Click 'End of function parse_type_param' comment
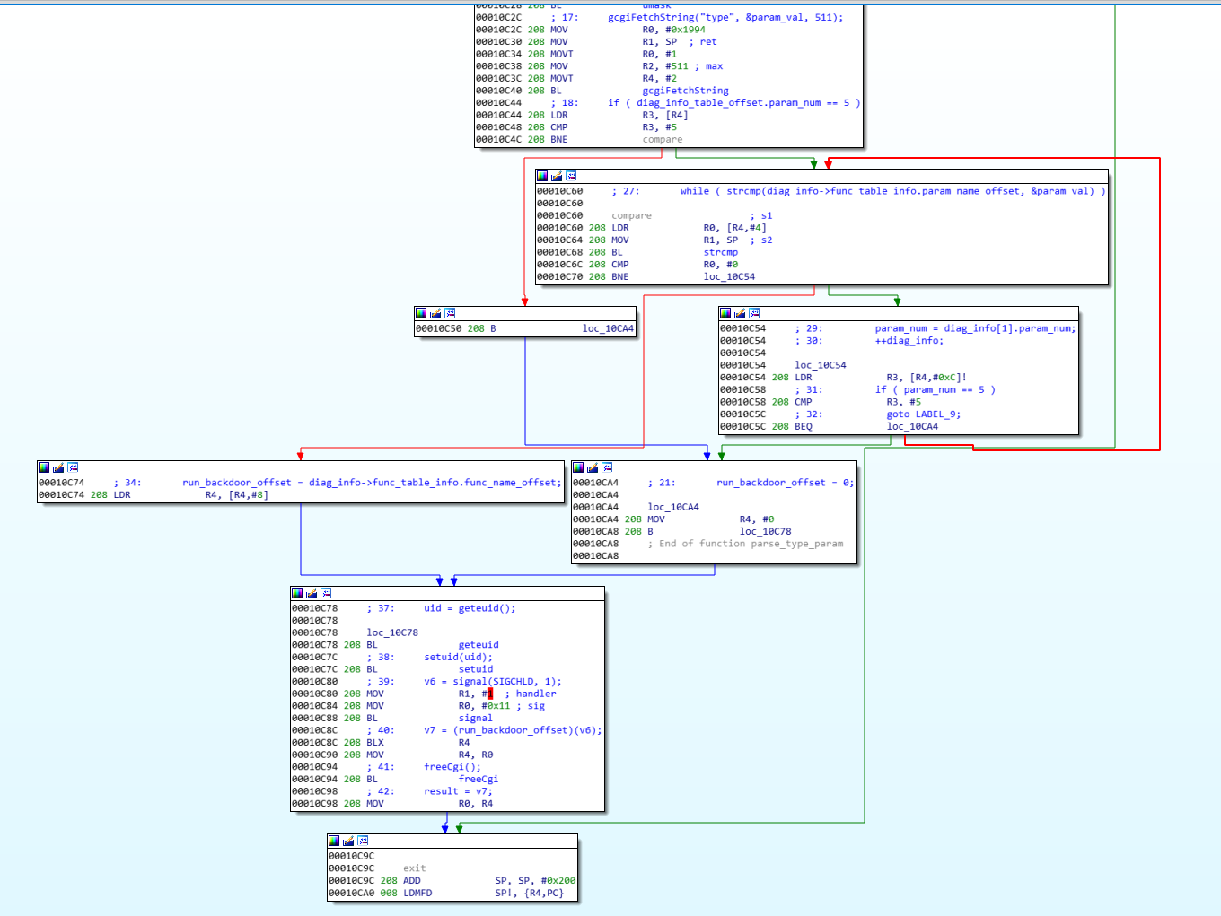This screenshot has width=1221, height=916. (x=751, y=544)
